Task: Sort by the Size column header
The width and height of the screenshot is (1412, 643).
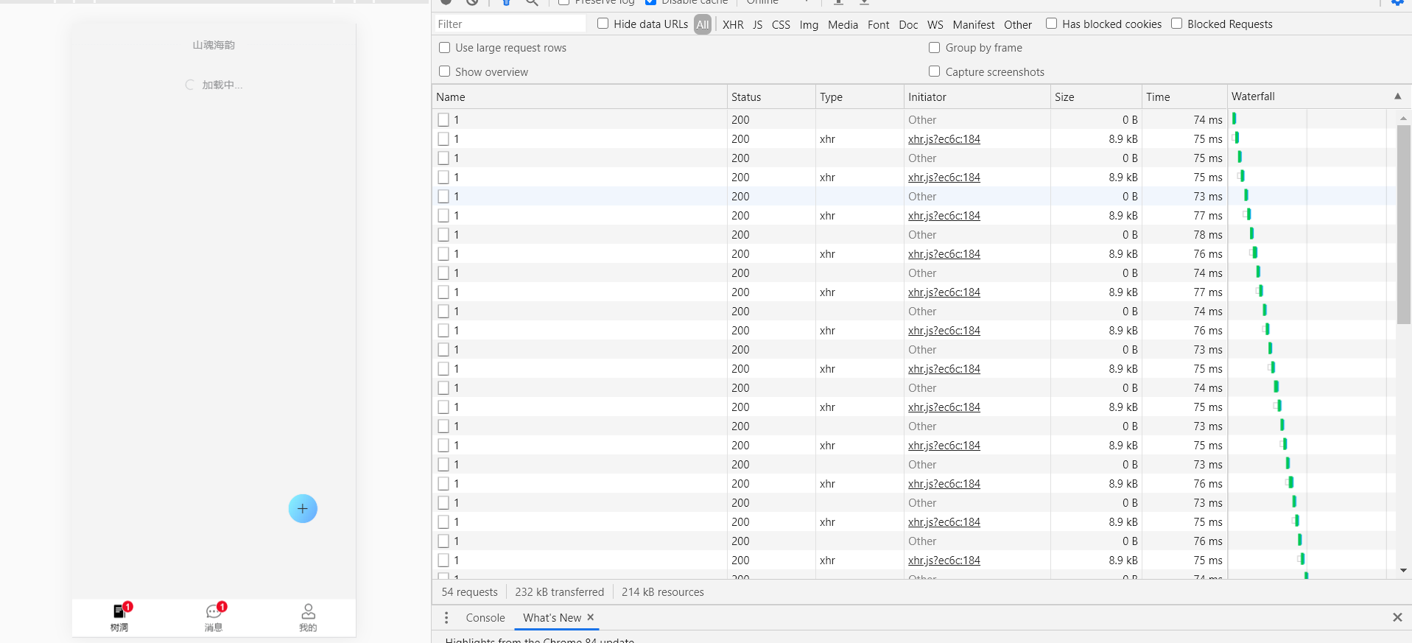Action: click(x=1096, y=96)
